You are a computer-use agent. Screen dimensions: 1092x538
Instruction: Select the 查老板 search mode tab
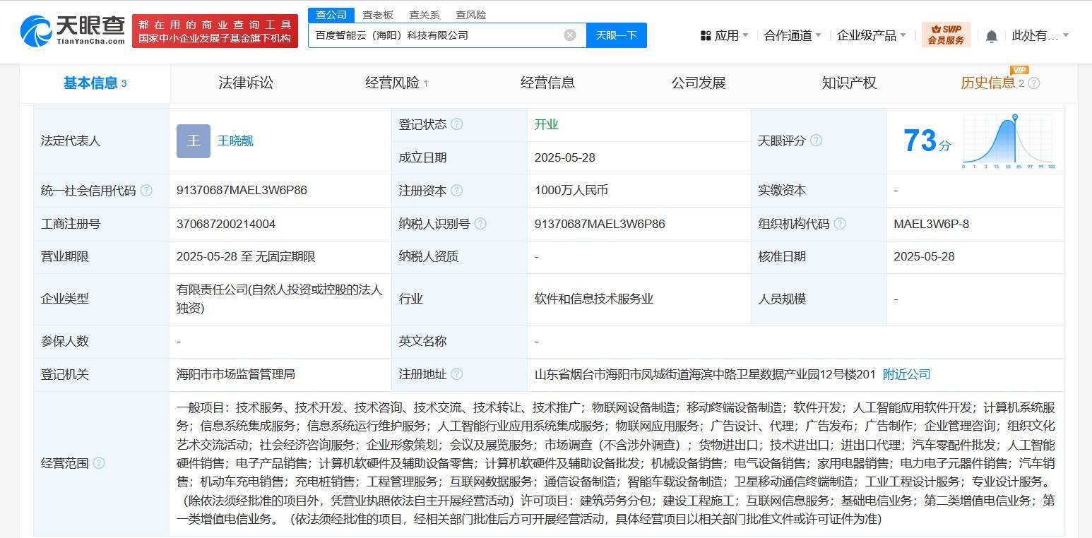click(x=378, y=15)
